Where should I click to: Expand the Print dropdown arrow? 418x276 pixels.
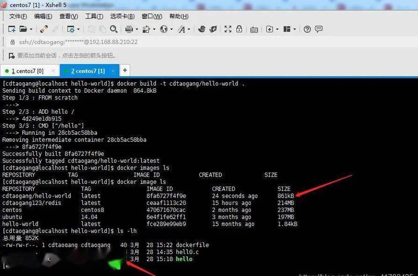137,29
